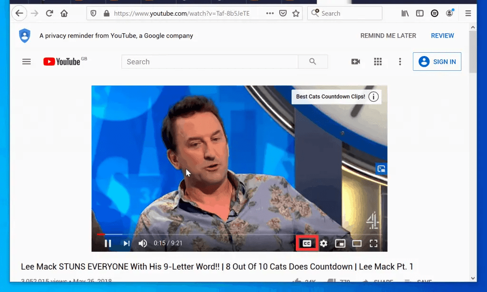This screenshot has height=292, width=487.
Task: Pause the video playback
Action: (107, 243)
